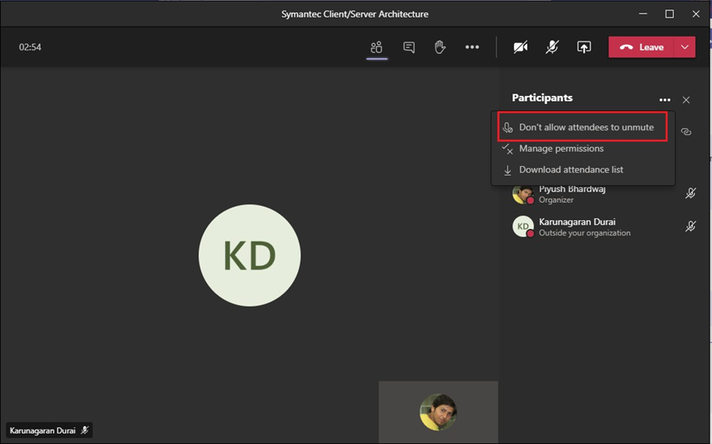Toggle the participants panel icon in toolbar
This screenshot has width=712, height=444.
pyautogui.click(x=376, y=47)
